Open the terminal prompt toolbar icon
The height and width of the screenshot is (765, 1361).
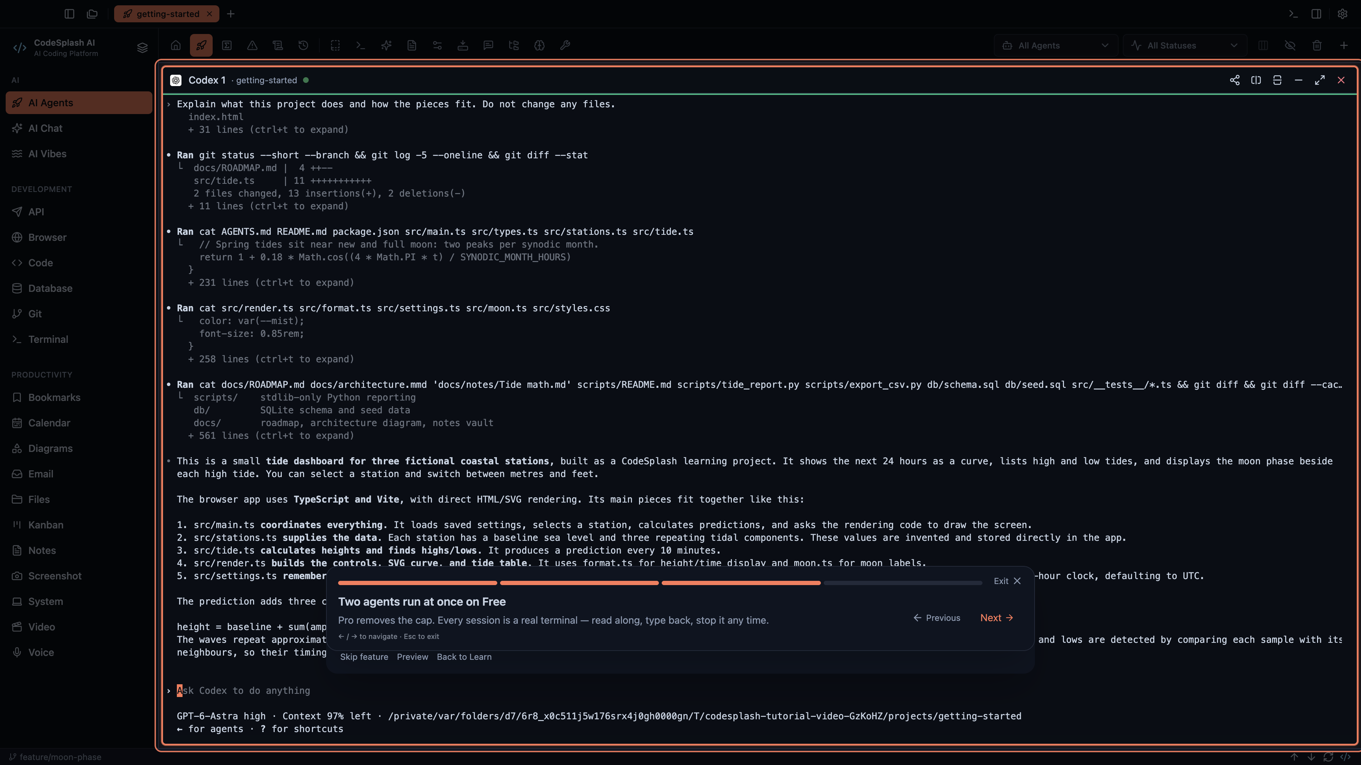pos(361,45)
